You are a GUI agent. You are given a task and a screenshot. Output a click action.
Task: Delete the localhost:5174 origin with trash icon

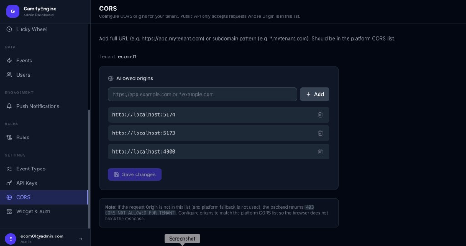click(x=320, y=115)
